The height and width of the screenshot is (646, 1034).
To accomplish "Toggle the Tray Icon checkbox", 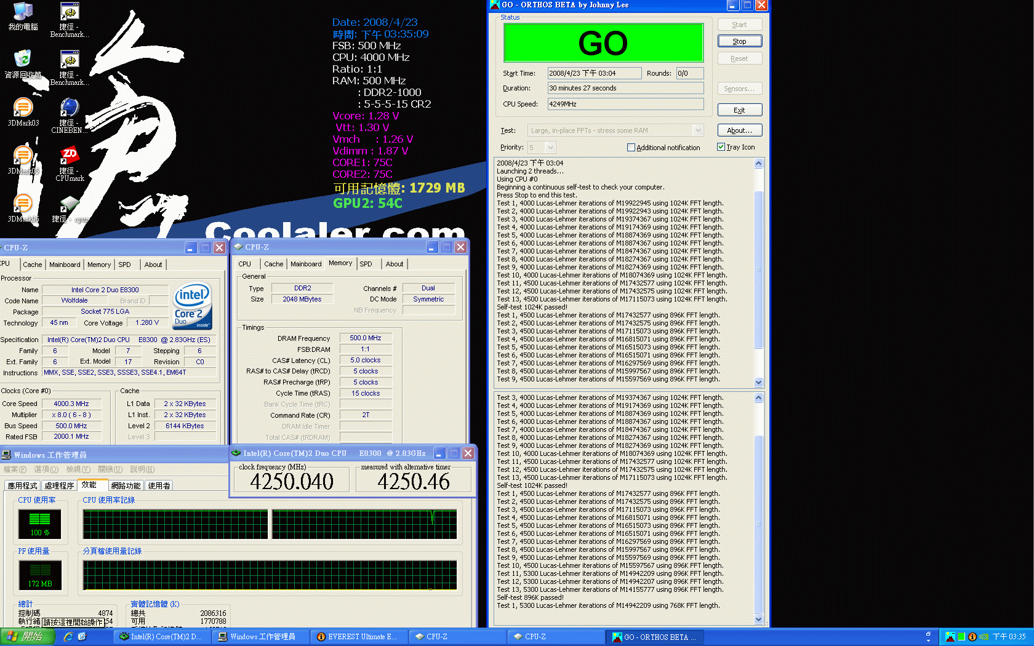I will [721, 147].
